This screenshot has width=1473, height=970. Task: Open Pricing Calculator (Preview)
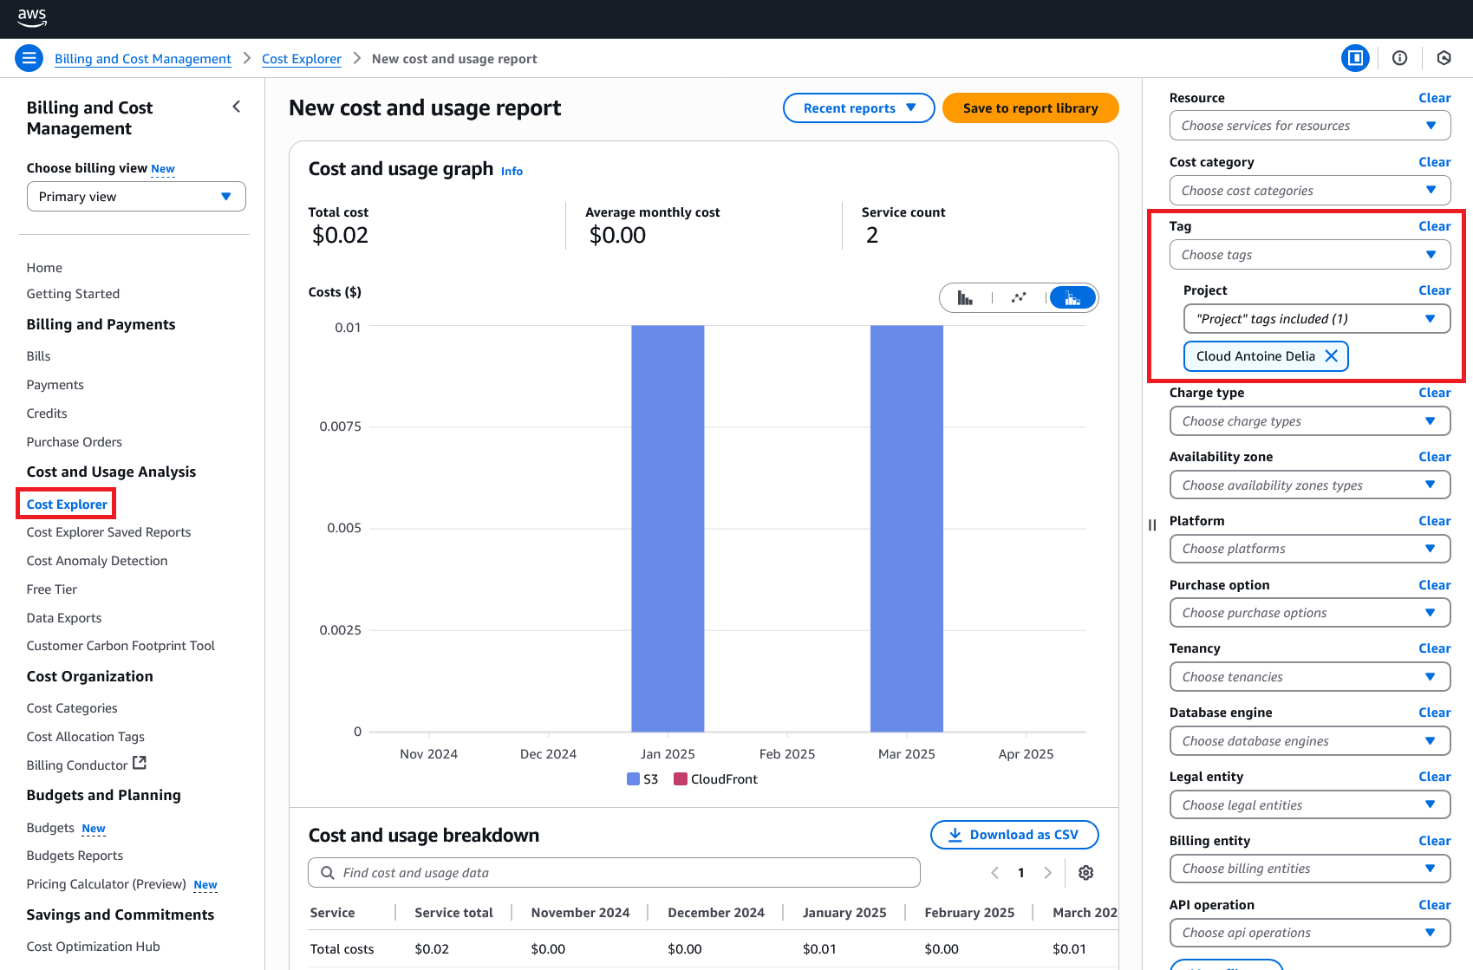click(106, 884)
